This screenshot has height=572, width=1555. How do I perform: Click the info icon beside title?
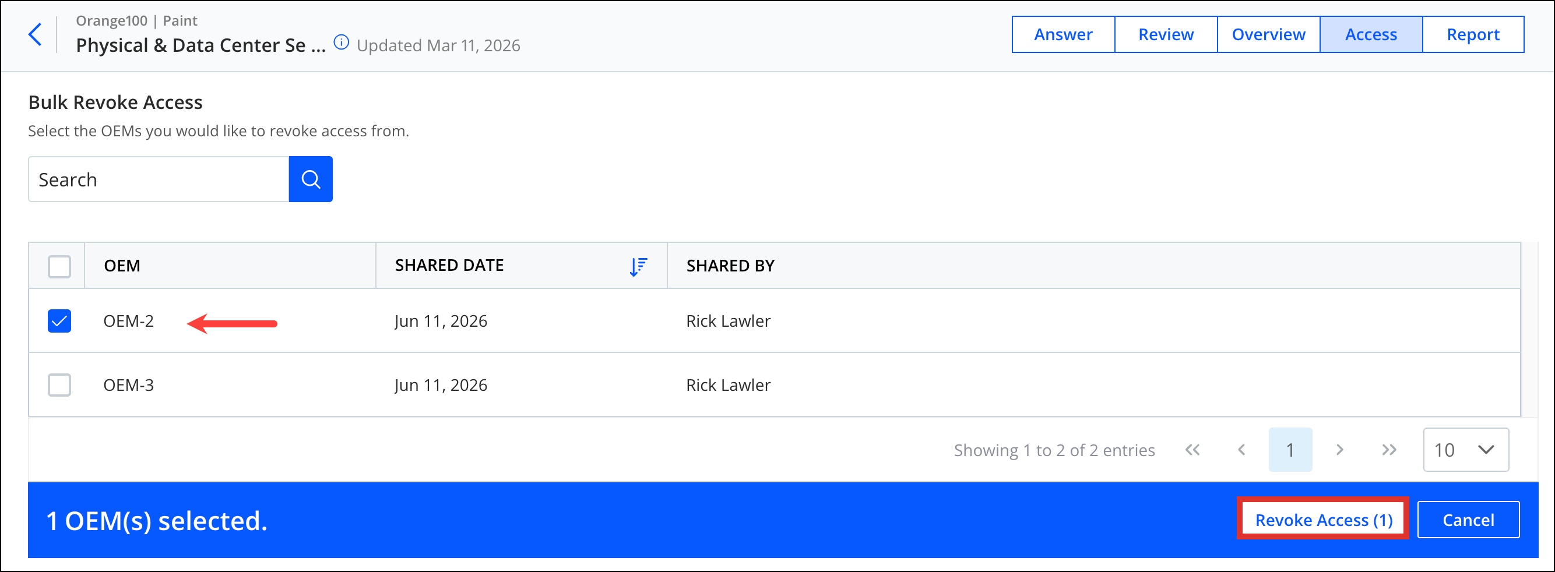341,43
